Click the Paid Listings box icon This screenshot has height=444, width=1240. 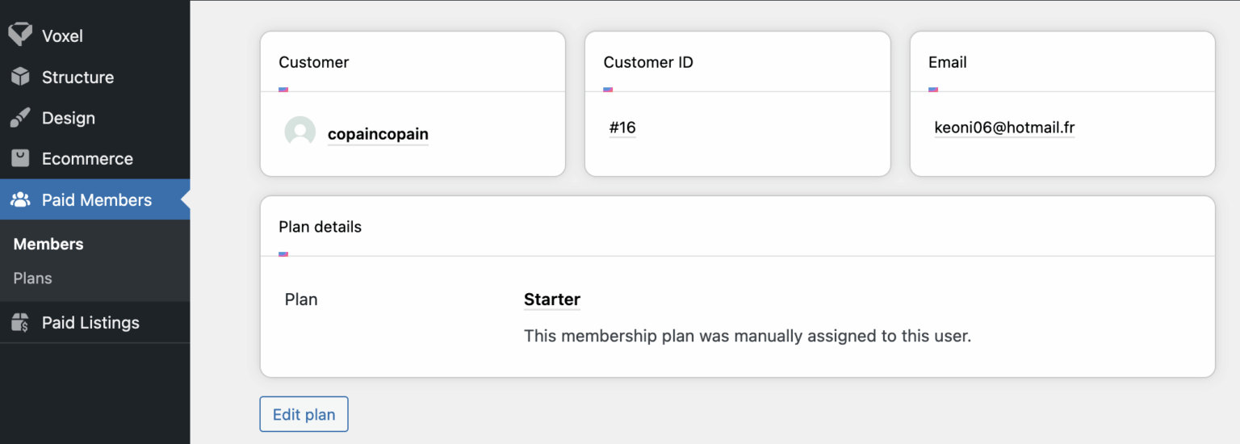point(20,323)
